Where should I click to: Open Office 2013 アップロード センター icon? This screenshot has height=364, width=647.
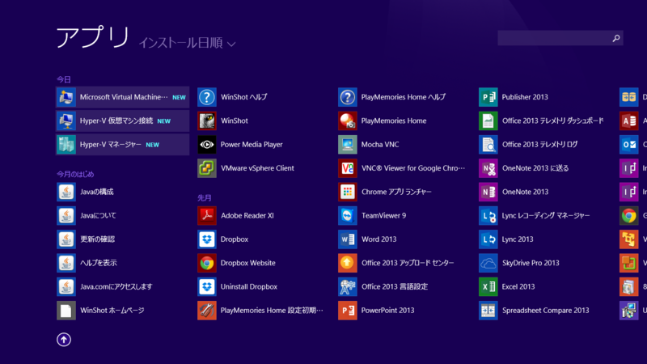coord(348,263)
